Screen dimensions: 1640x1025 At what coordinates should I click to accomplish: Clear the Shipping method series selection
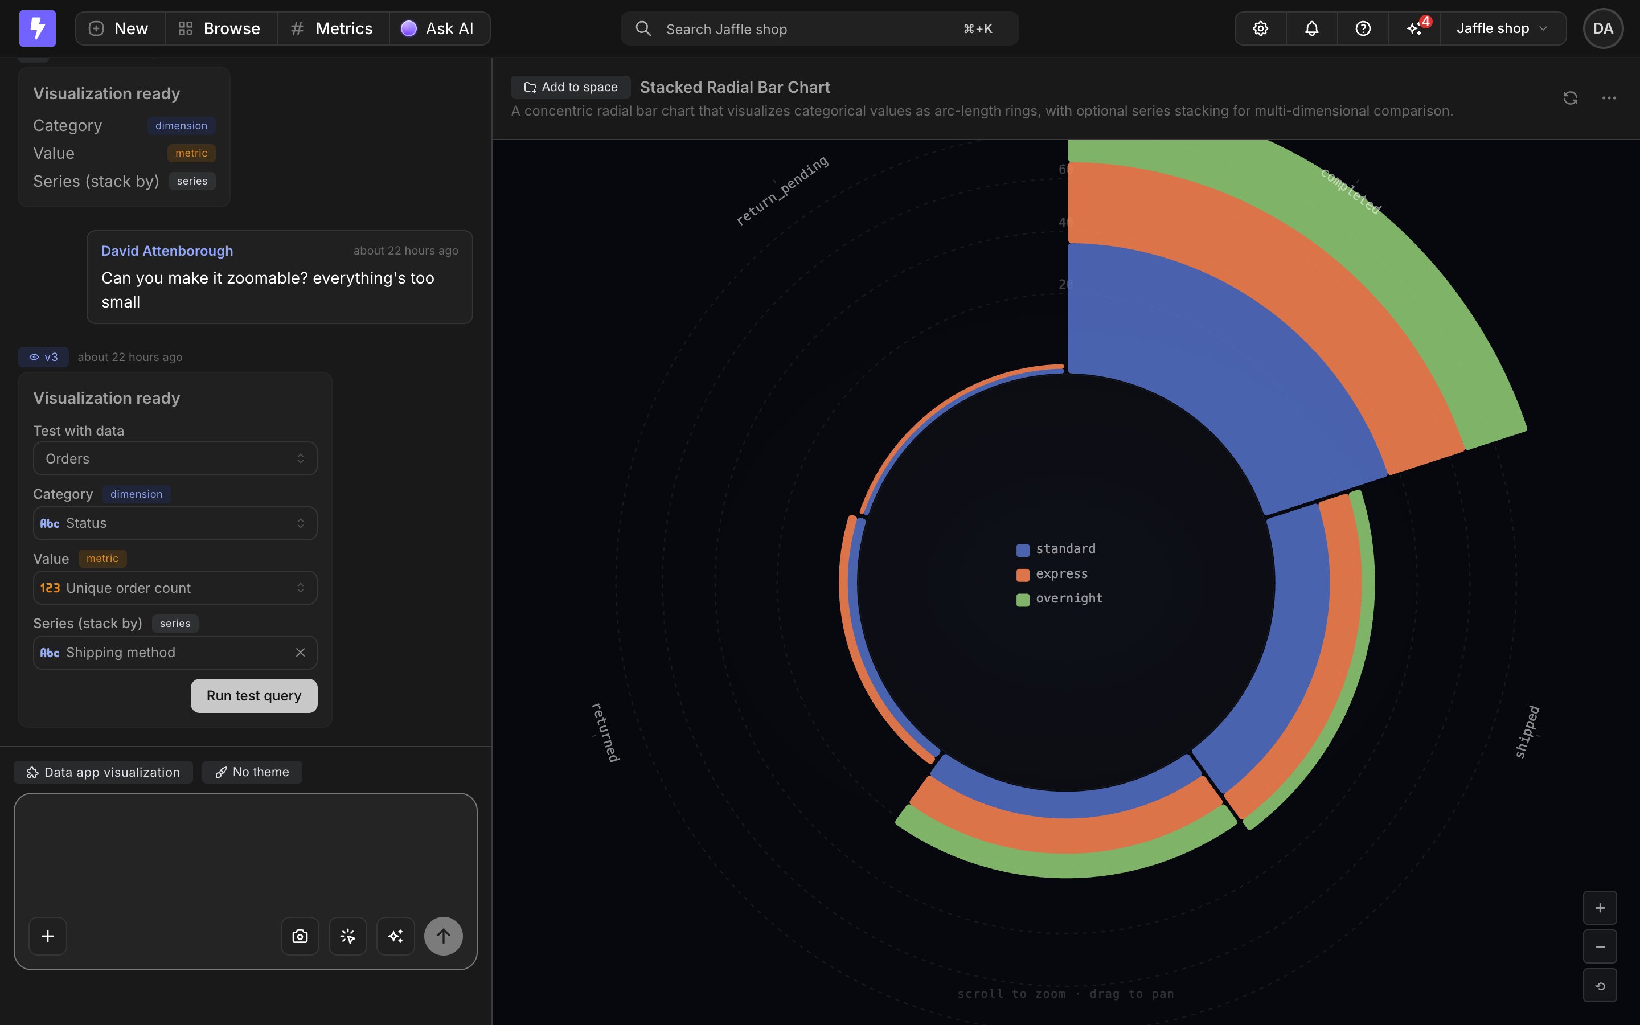[x=300, y=652]
